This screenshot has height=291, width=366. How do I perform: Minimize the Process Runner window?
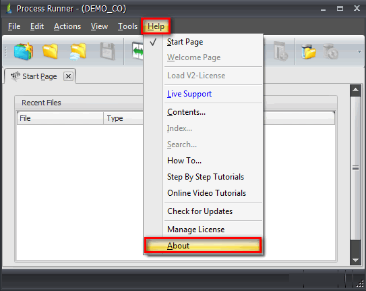[x=323, y=9]
